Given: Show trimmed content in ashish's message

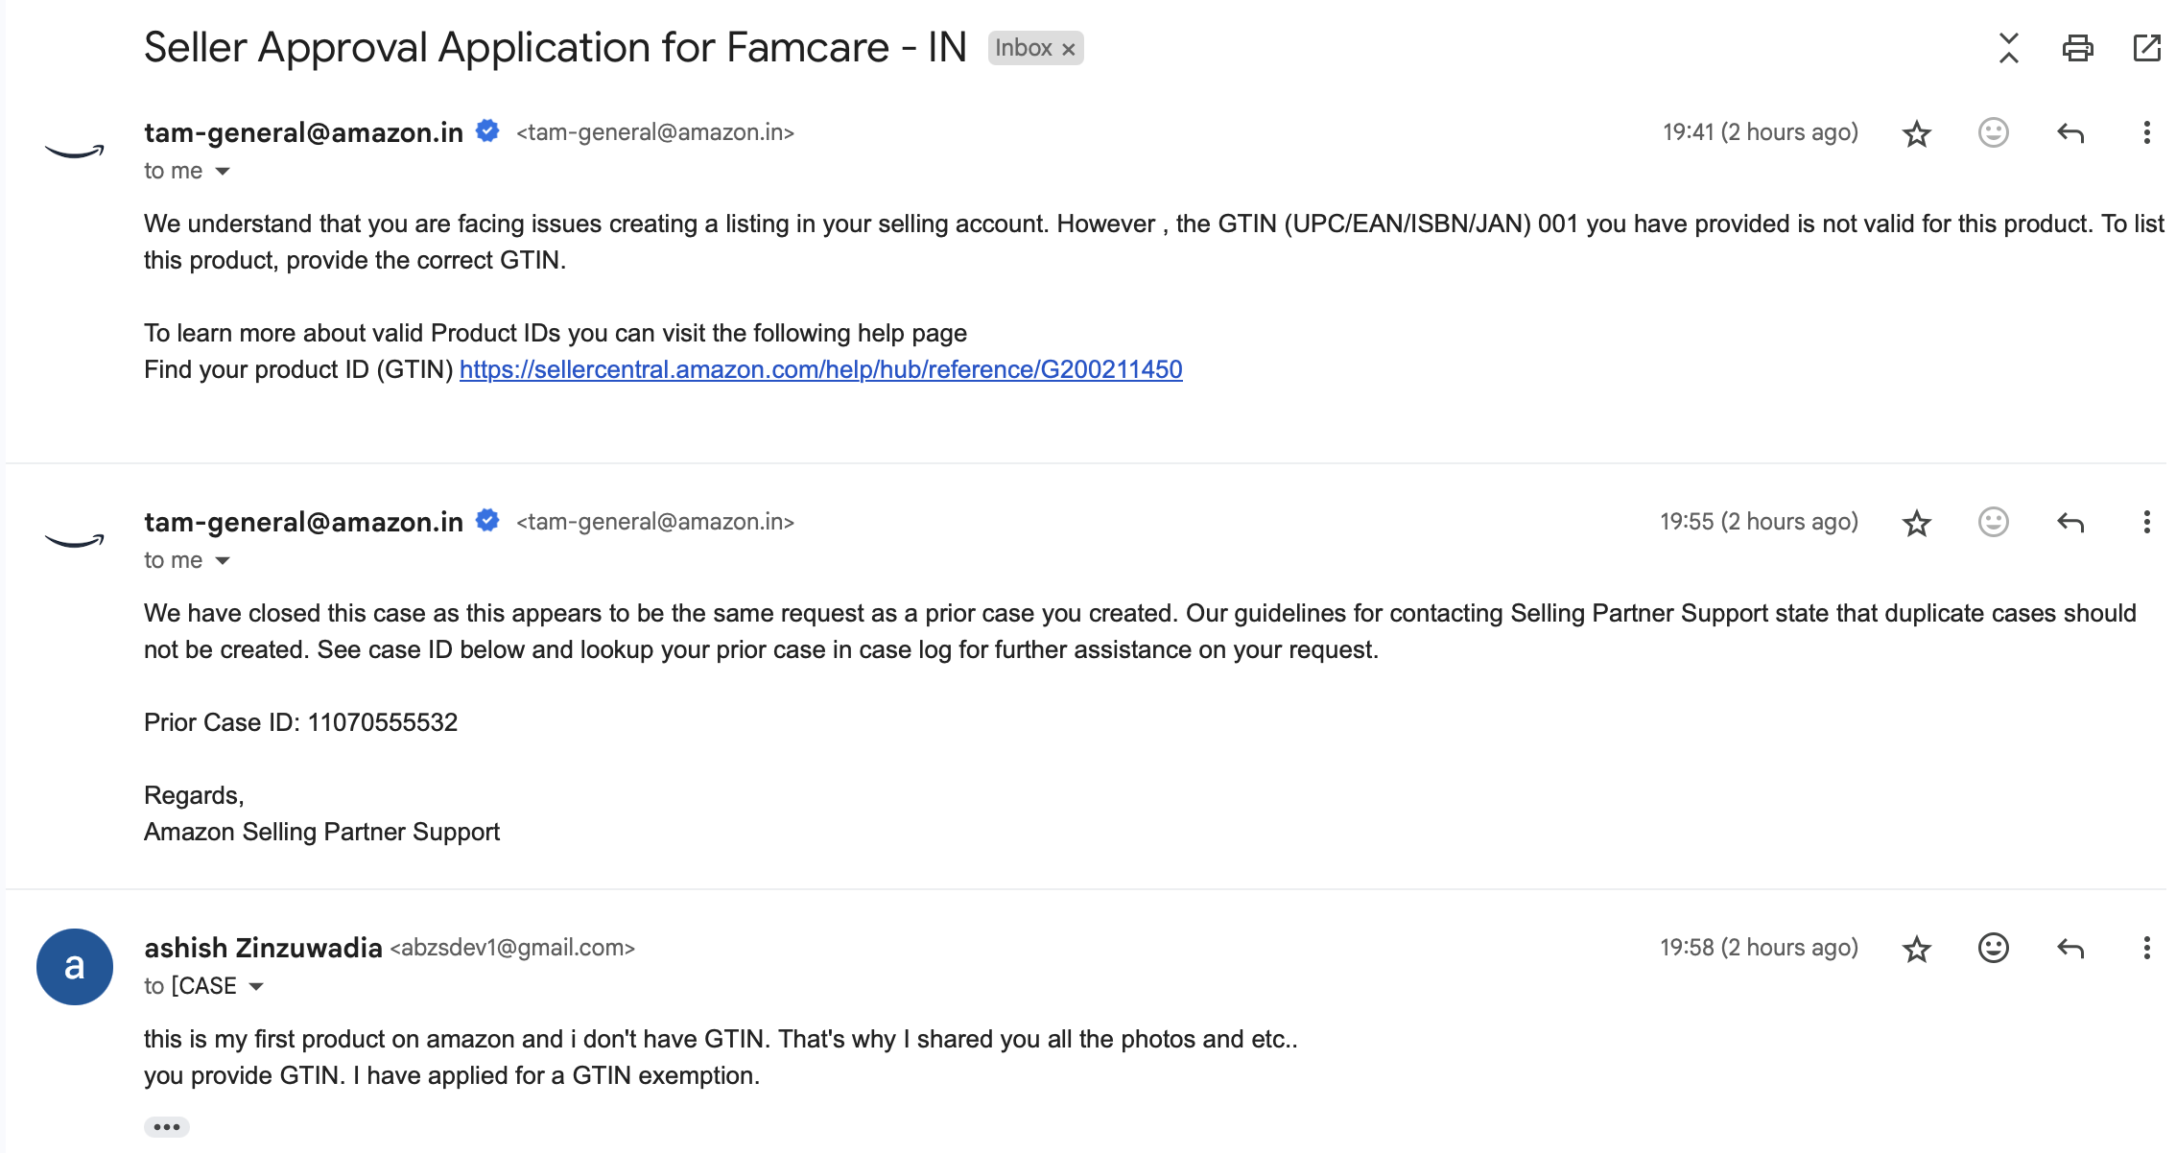Looking at the screenshot, I should 167,1127.
